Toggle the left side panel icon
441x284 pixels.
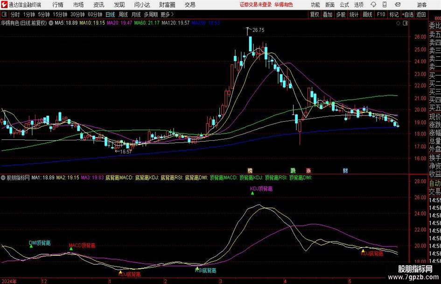pos(5,14)
